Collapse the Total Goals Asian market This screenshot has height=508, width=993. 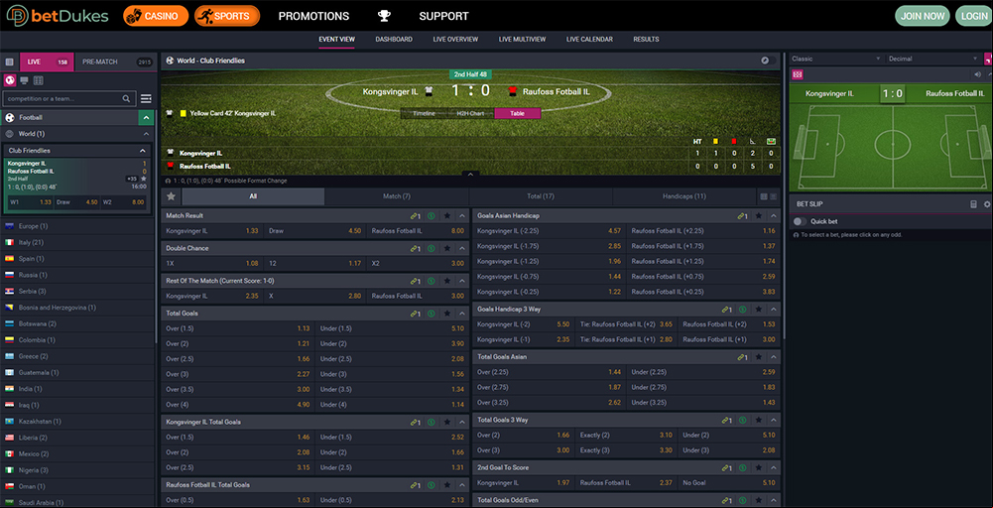point(773,357)
